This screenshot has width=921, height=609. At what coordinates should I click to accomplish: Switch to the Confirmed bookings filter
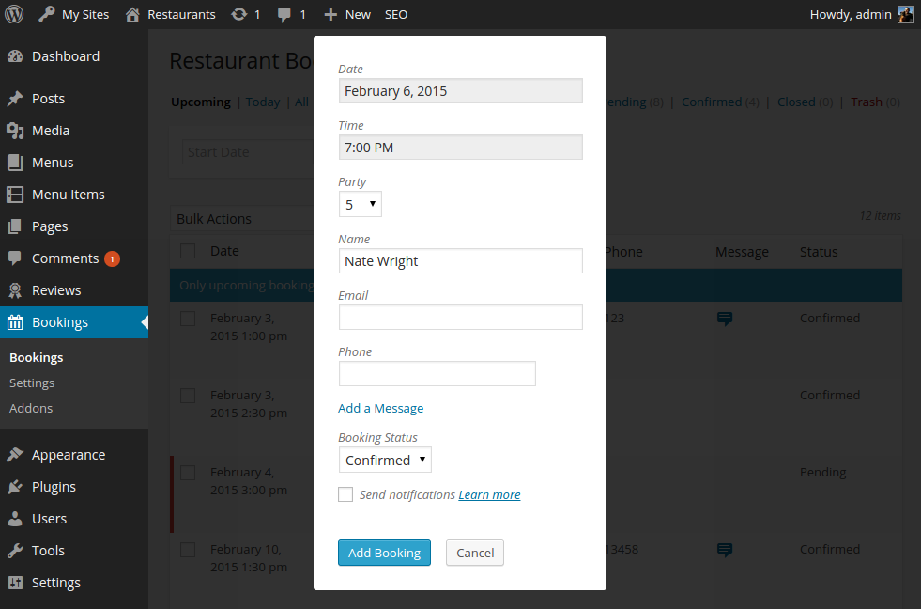click(x=712, y=101)
